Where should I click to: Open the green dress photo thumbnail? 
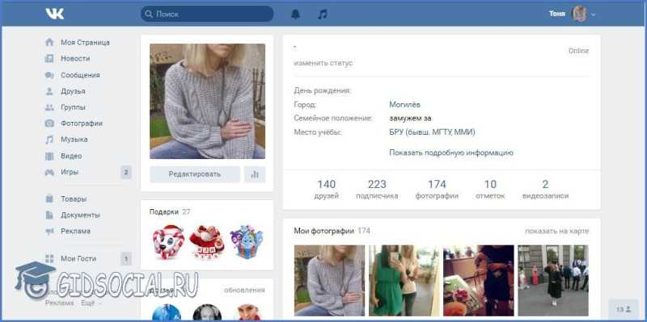point(404,280)
